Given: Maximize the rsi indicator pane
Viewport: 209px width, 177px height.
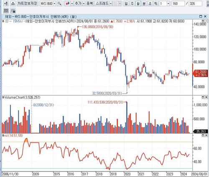Looking at the screenshot, I should (203, 135).
